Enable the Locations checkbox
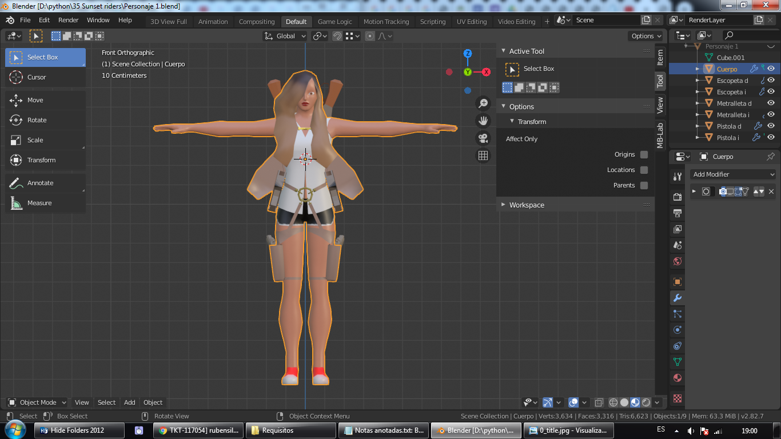The image size is (781, 439). [x=644, y=170]
